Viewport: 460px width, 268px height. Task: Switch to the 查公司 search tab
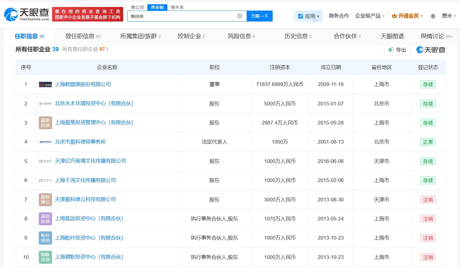tap(137, 7)
